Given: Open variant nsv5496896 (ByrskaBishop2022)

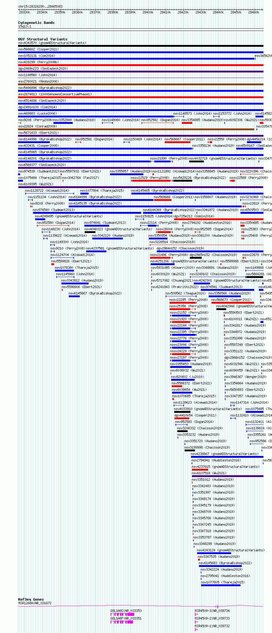Looking at the screenshot, I should [45, 88].
